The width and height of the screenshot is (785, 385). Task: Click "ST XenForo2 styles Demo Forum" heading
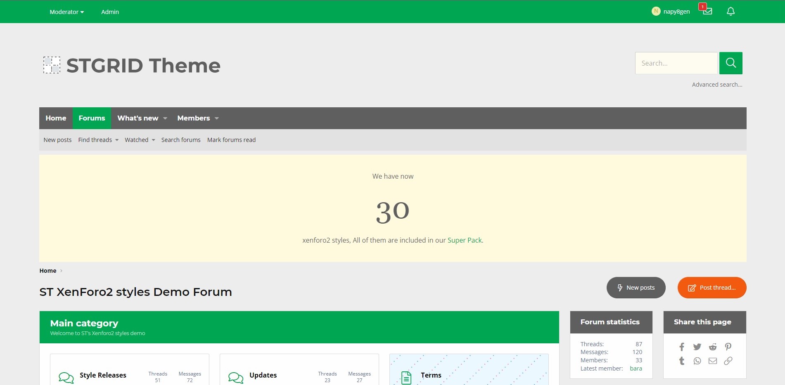pos(135,292)
